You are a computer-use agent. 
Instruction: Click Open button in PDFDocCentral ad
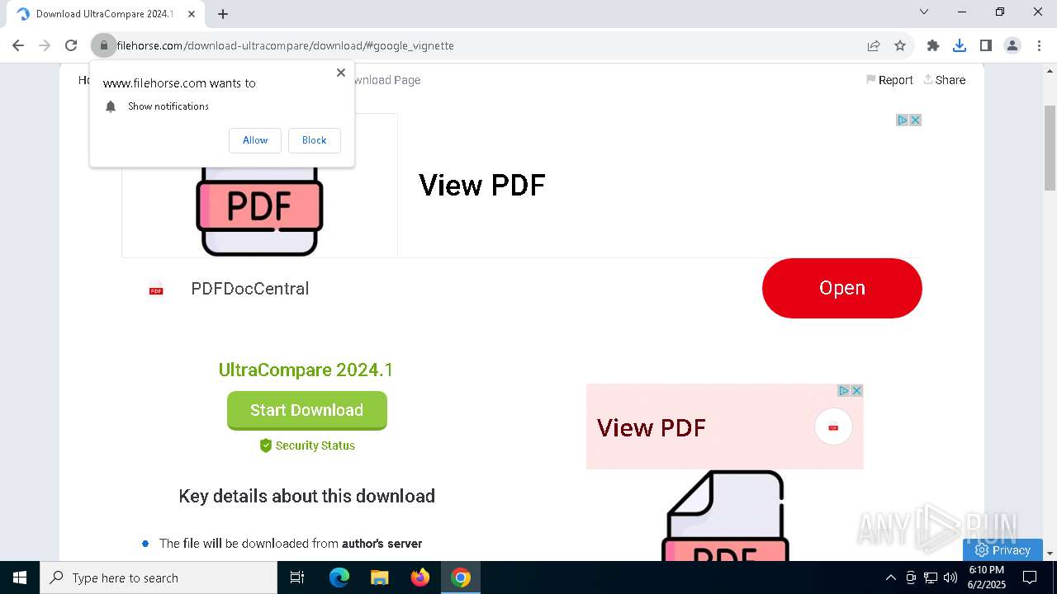click(x=842, y=288)
